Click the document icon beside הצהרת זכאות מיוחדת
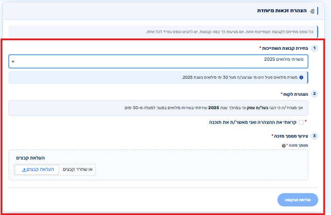 coord(312,11)
